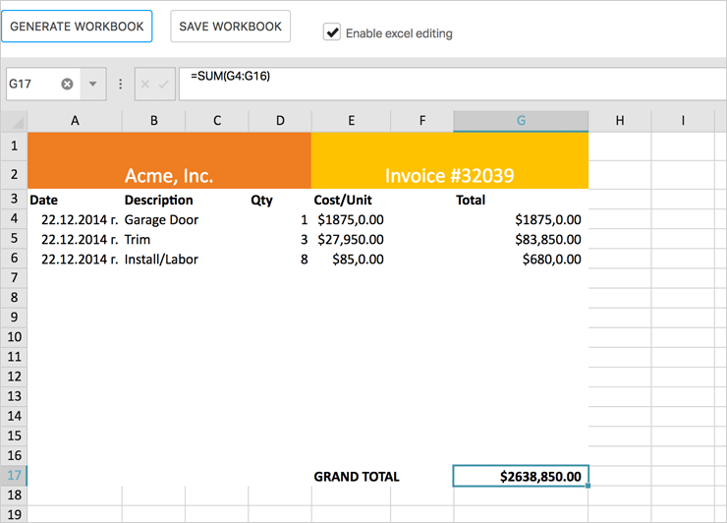
Task: Select the Garage Door cost per unit cell
Action: tap(352, 219)
